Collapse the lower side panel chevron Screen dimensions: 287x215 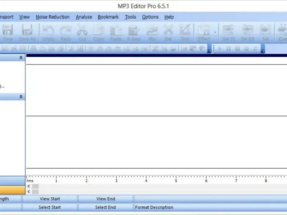pyautogui.click(x=21, y=96)
